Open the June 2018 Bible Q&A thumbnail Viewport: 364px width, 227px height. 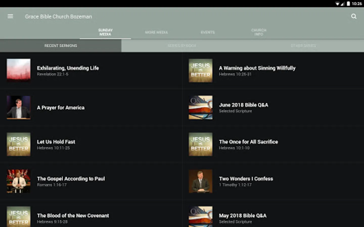point(201,107)
